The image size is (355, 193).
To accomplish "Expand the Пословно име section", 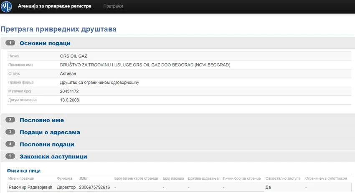I will click(x=42, y=120).
